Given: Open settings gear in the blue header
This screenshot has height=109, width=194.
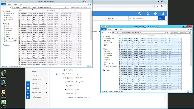Looking at the screenshot, I should pos(148,13).
